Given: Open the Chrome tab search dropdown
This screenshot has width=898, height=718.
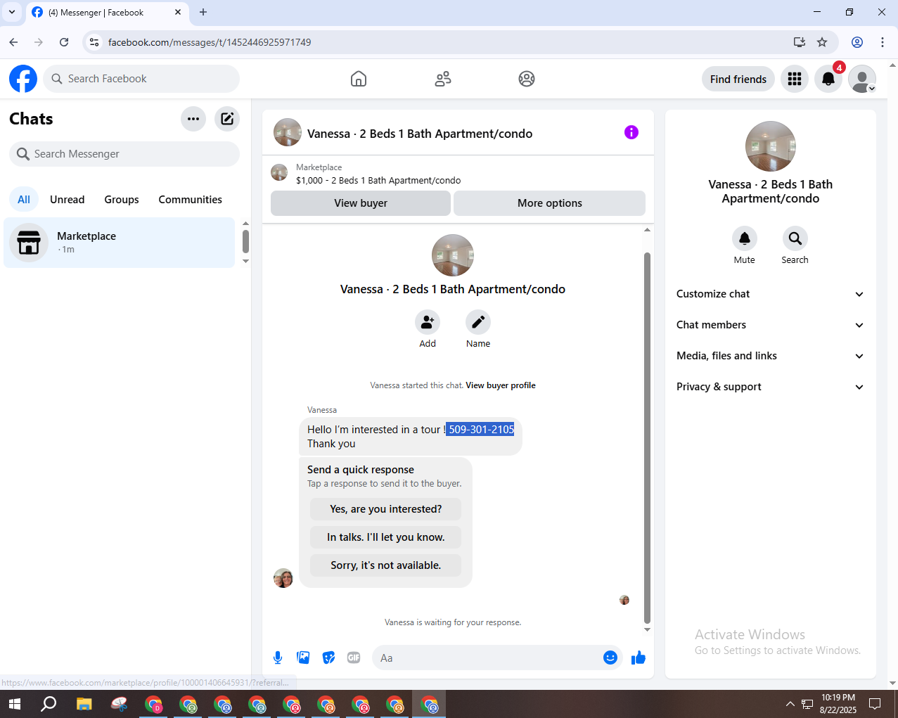Looking at the screenshot, I should coord(12,12).
